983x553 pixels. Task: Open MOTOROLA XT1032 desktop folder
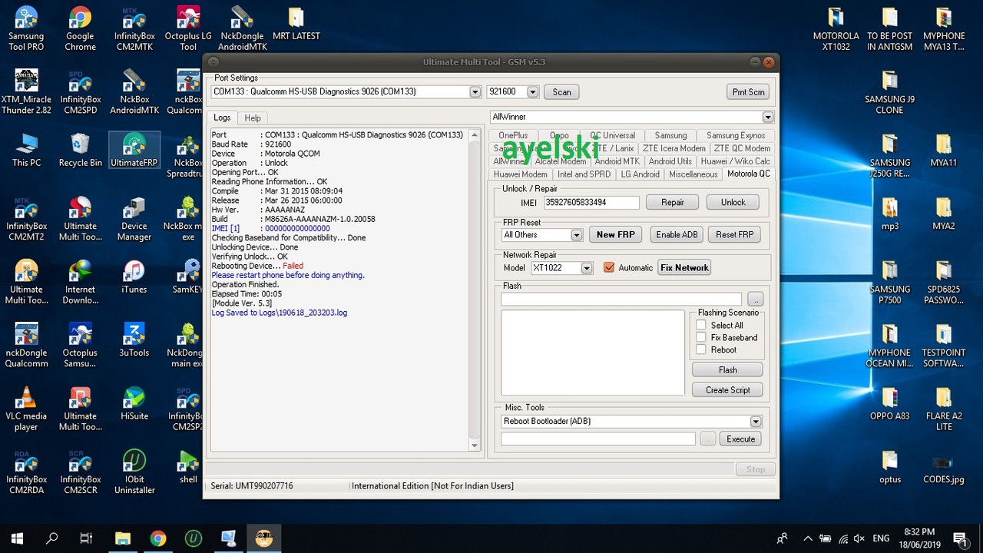pyautogui.click(x=836, y=29)
